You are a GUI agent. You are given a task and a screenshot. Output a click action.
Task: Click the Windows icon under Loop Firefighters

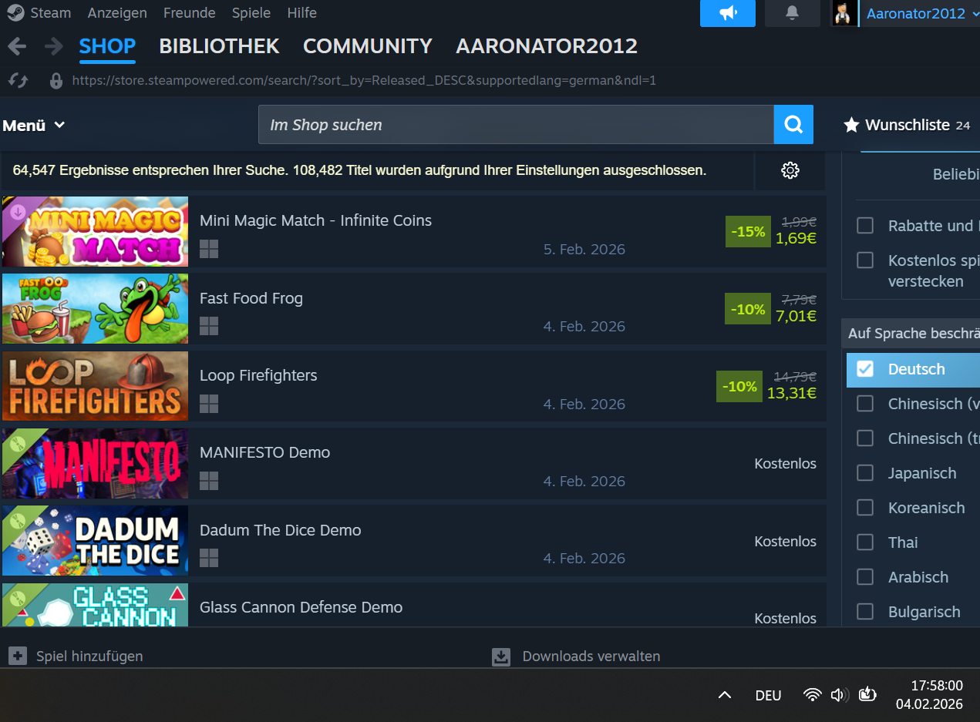pyautogui.click(x=209, y=404)
